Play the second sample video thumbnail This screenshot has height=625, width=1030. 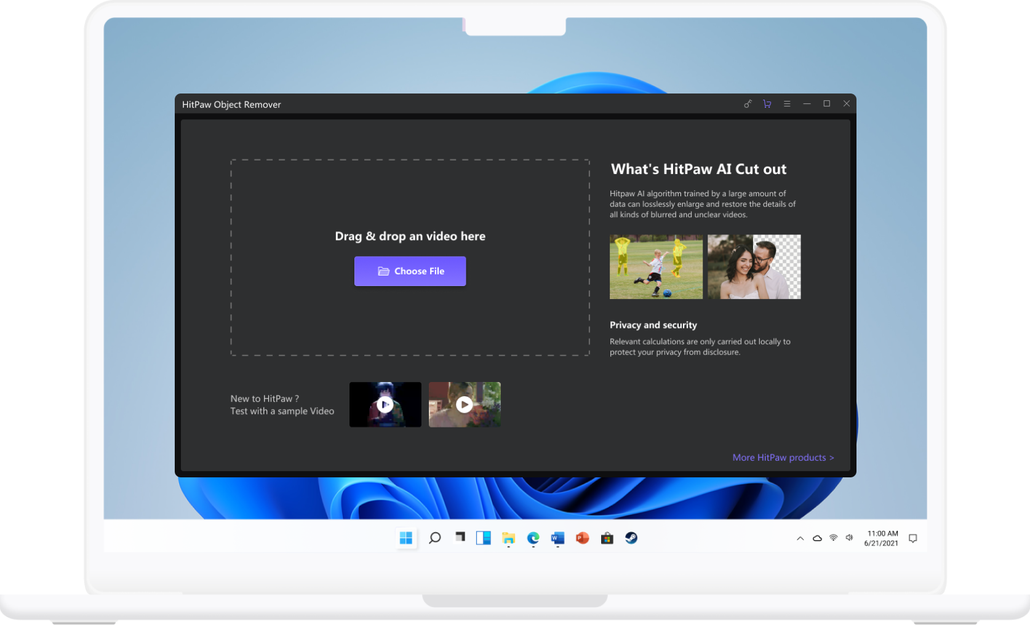click(465, 405)
